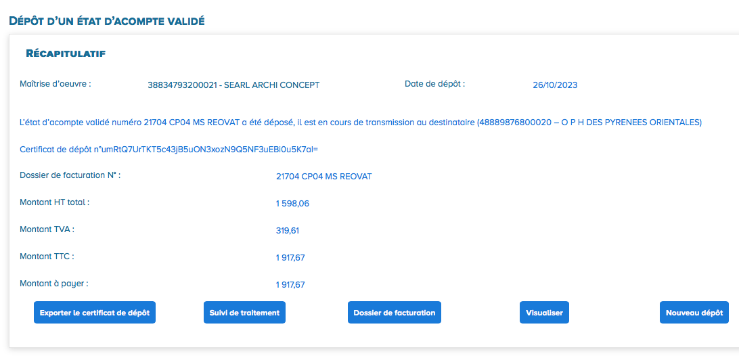Click the Maîtrise d'oeuvre label
This screenshot has height=356, width=739.
(55, 85)
